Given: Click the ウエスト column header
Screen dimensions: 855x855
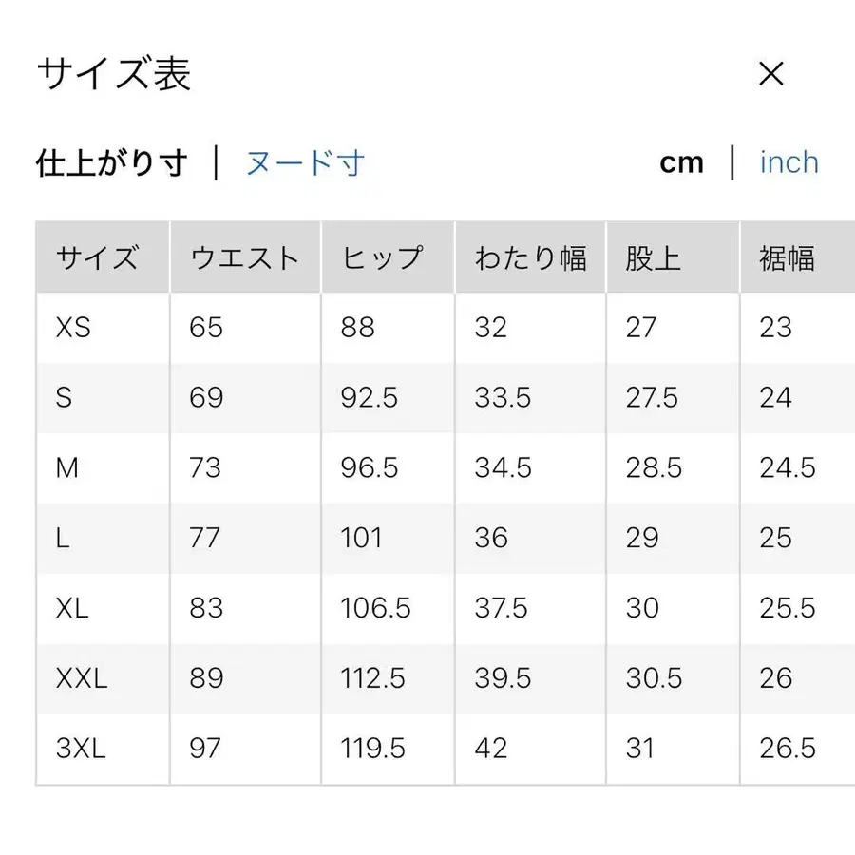Looking at the screenshot, I should tap(245, 256).
